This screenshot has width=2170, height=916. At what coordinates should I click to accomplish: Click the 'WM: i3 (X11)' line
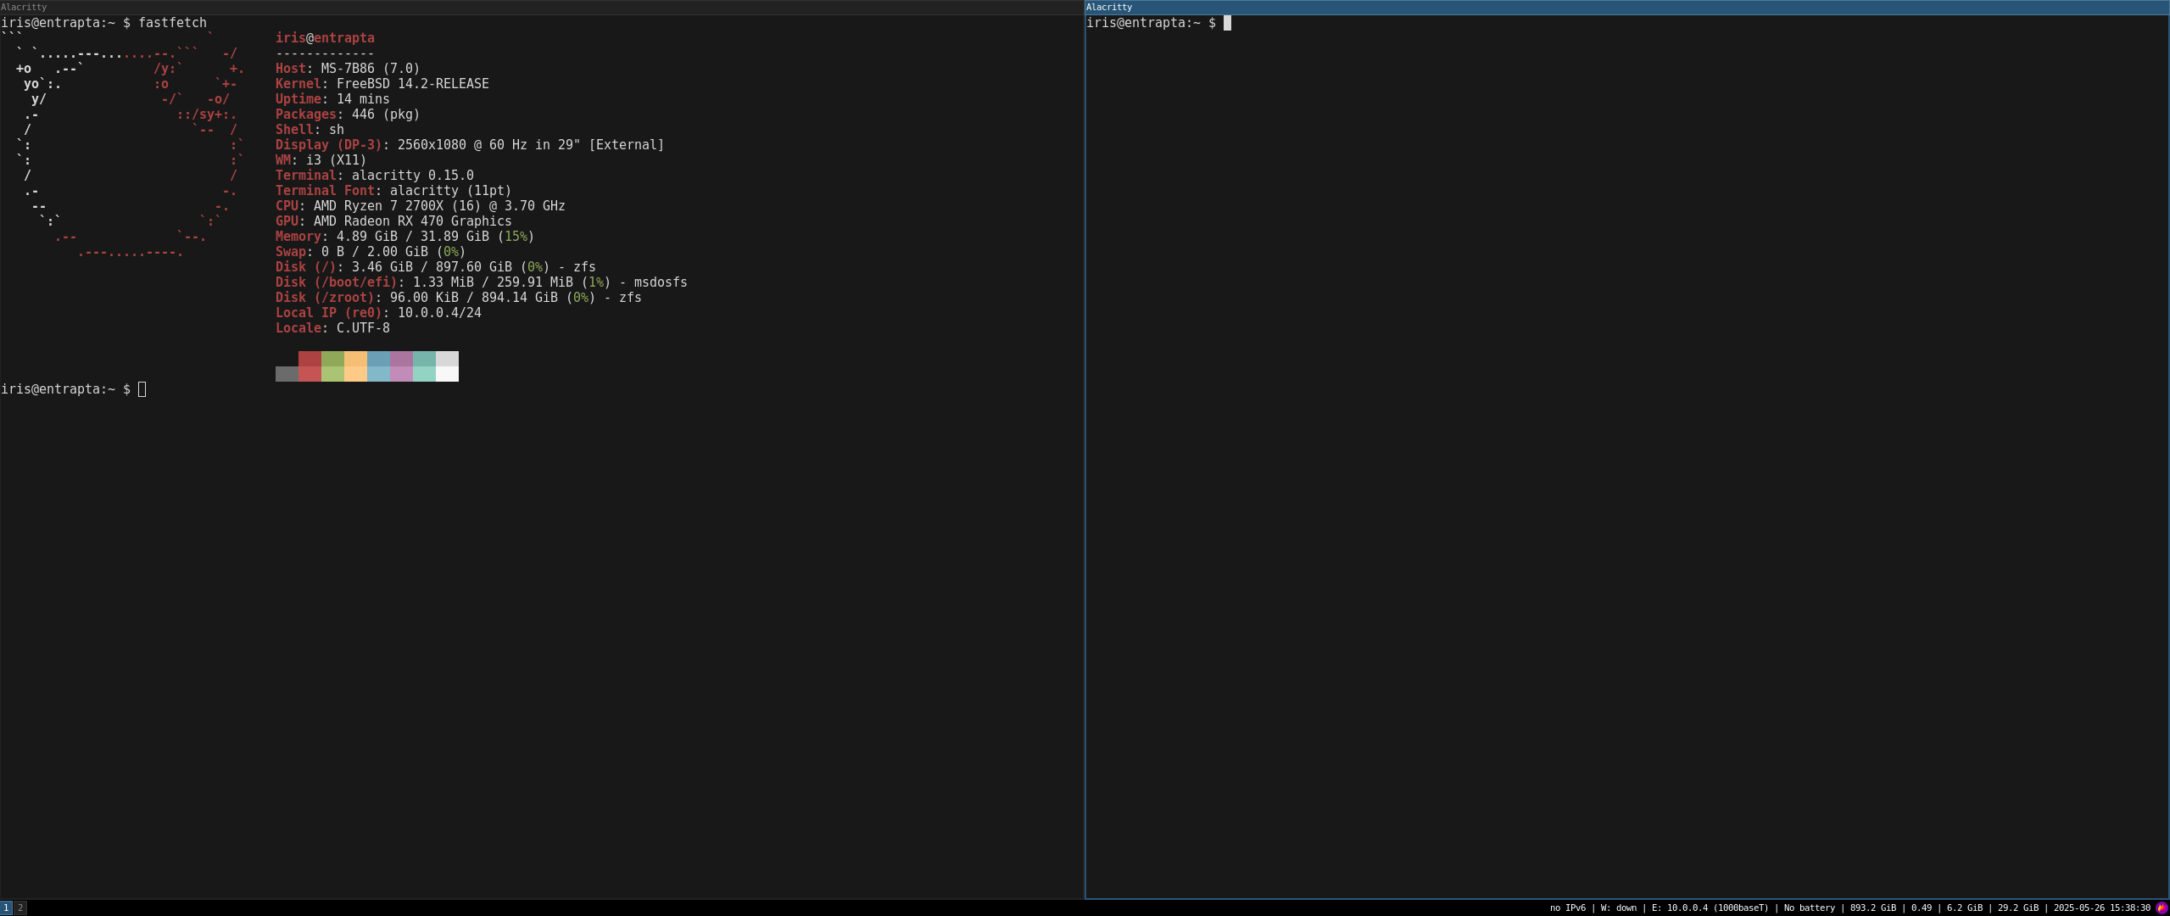click(x=321, y=160)
